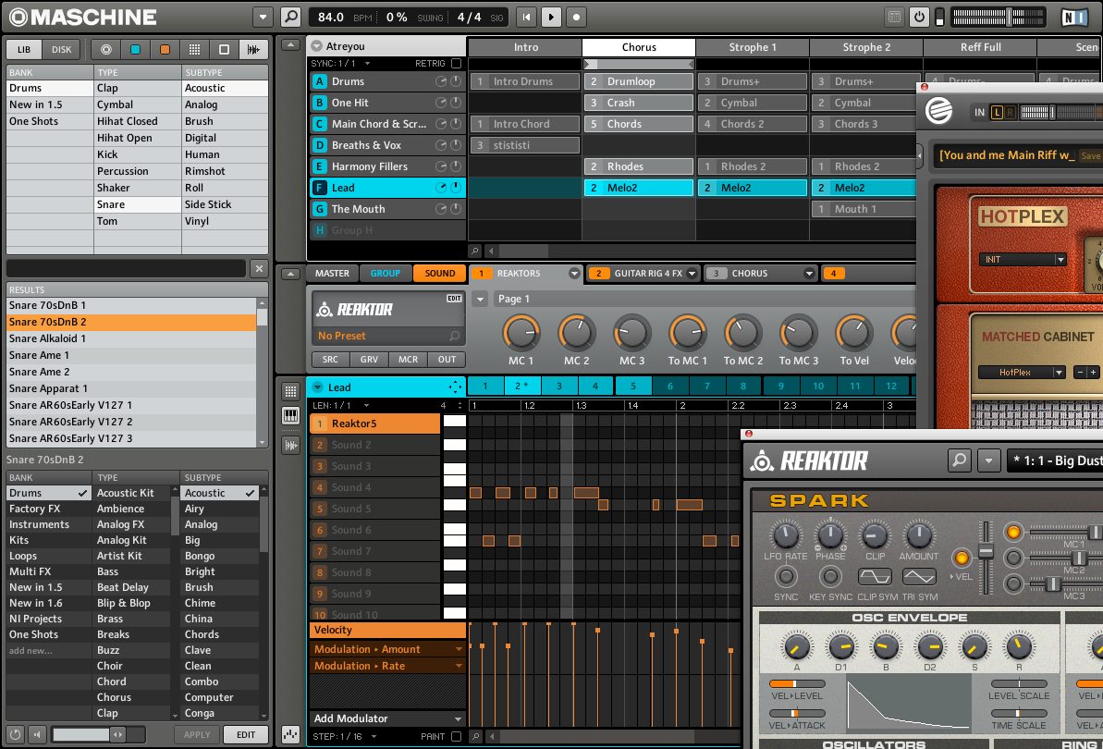Select the TRI SYM waveform button

(919, 577)
